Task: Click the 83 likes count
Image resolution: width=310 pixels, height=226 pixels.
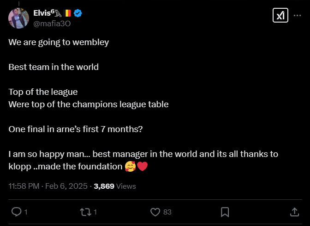Action: pos(167,212)
